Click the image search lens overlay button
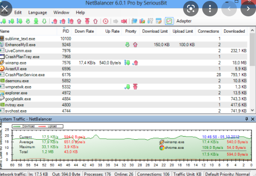Screen dimensions: 256x176 (x=191, y=9)
